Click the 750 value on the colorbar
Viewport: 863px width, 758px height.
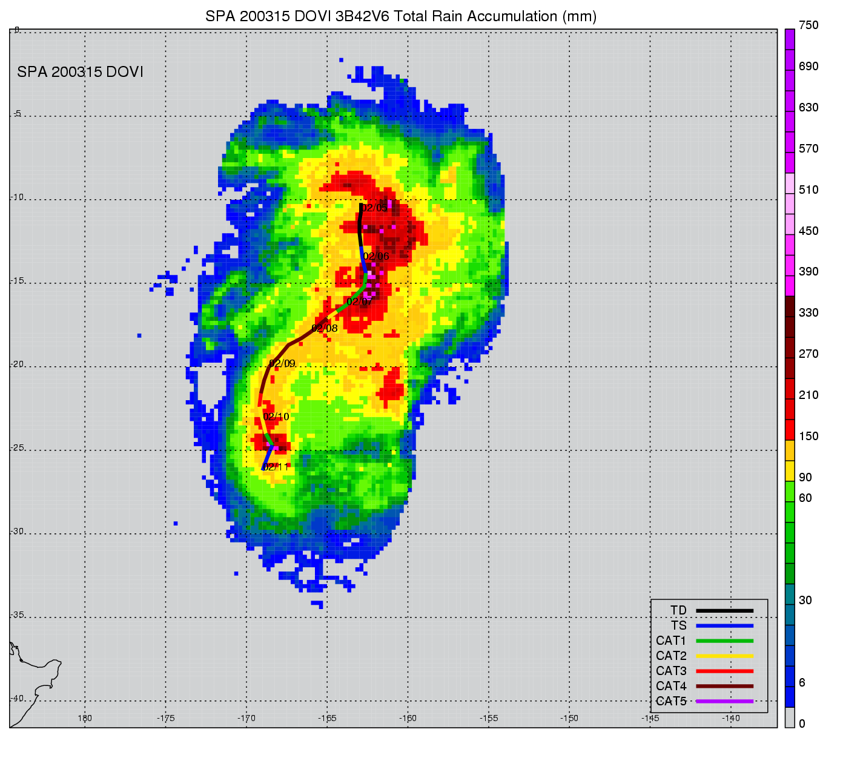(x=808, y=25)
